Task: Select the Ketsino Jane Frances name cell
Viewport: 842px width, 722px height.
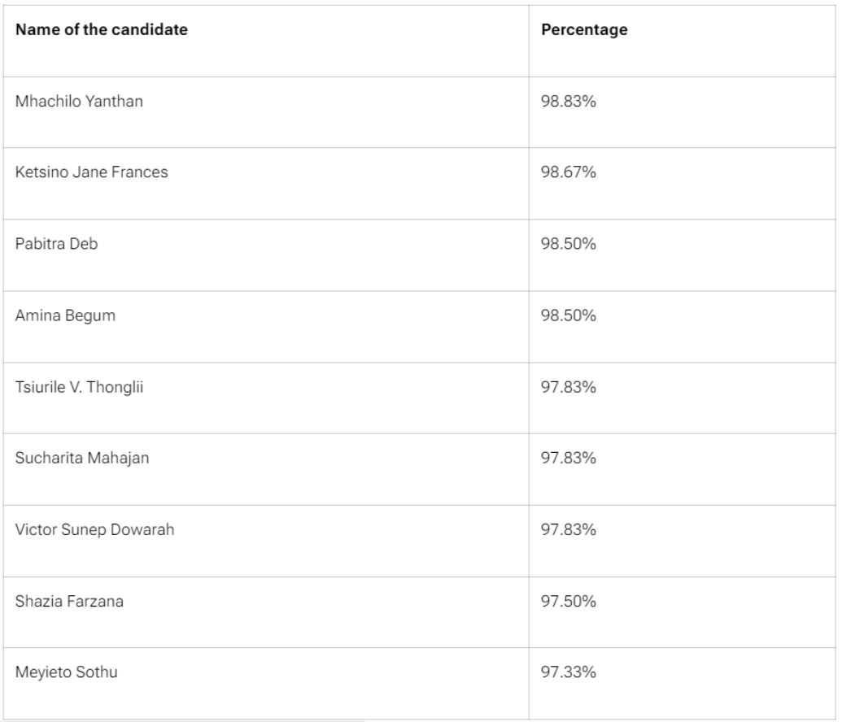Action: coord(92,172)
